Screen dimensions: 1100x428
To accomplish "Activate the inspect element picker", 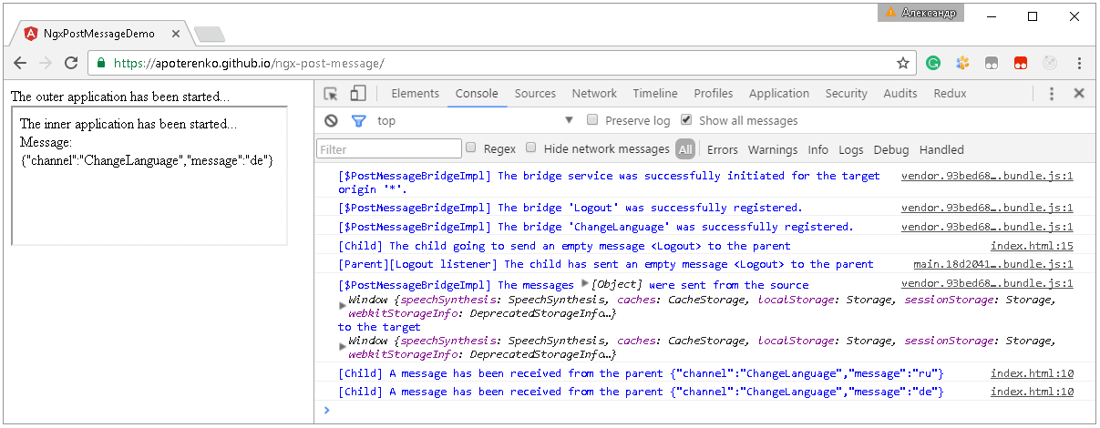I will [331, 93].
